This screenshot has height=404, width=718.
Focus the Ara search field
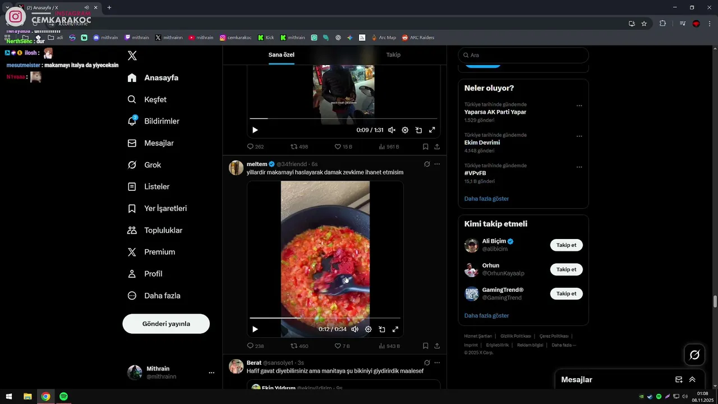pyautogui.click(x=523, y=55)
